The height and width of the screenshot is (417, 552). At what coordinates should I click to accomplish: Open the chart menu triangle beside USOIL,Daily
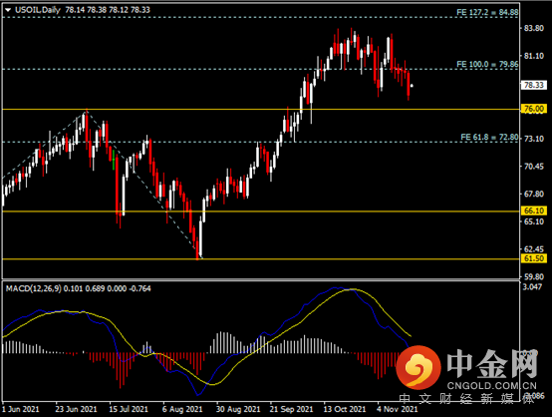pyautogui.click(x=8, y=10)
